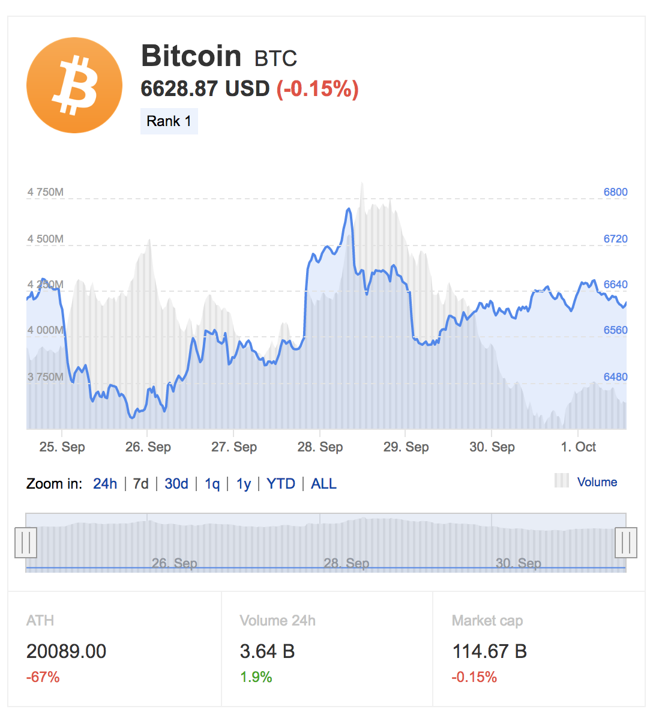
Task: Toggle the Volume legend icon
Action: pyautogui.click(x=562, y=481)
